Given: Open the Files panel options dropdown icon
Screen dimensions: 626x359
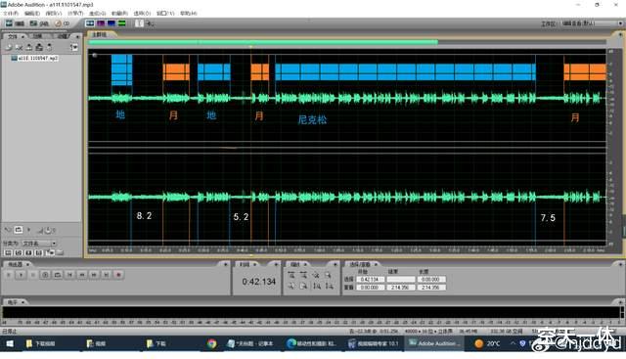Looking at the screenshot, I should point(74,48).
